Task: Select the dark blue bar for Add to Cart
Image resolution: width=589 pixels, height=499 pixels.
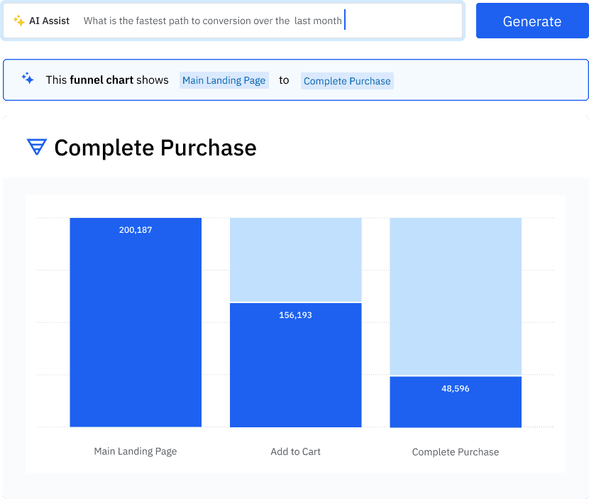Action: pyautogui.click(x=295, y=364)
